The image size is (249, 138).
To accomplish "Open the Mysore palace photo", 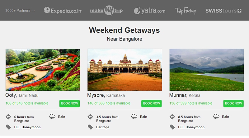I will tap(125, 69).
